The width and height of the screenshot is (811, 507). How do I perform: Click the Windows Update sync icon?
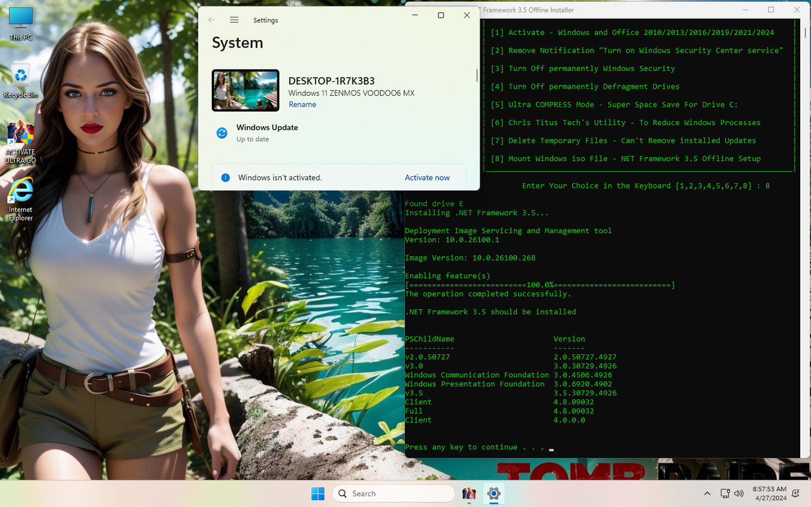[x=222, y=133]
